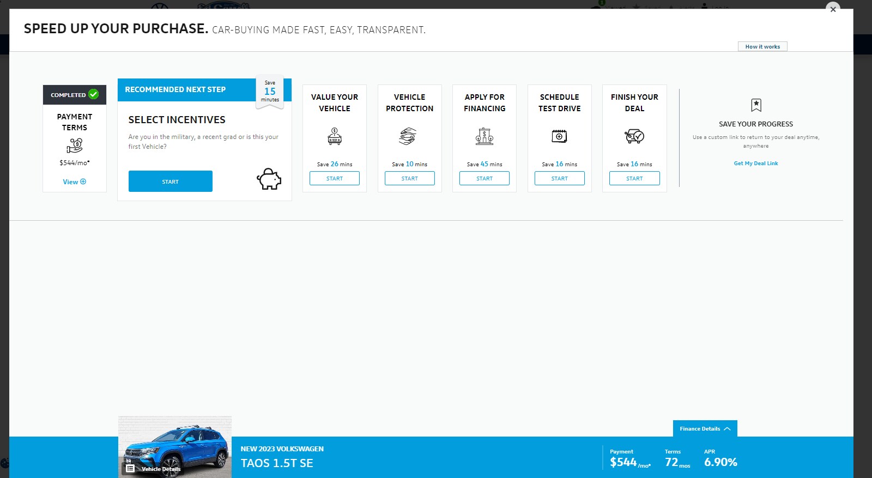Image resolution: width=872 pixels, height=478 pixels.
Task: Start the Select Incentives step
Action: (x=171, y=181)
